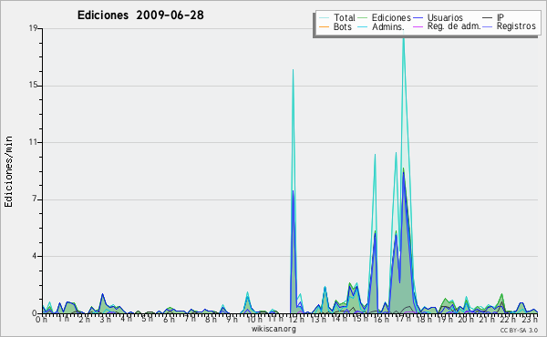Click the 'CC BY-SA 3.0' license text
Image resolution: width=547 pixels, height=337 pixels.
point(519,330)
